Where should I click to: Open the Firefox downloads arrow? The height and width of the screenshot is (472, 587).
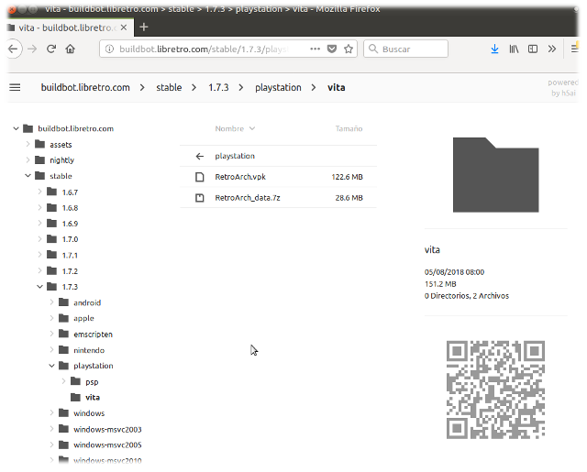click(494, 49)
